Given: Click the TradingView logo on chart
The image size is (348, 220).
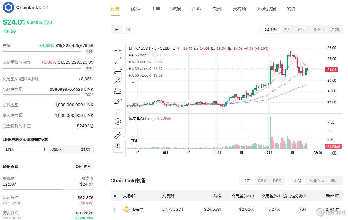Looking at the screenshot, I should [135, 141].
